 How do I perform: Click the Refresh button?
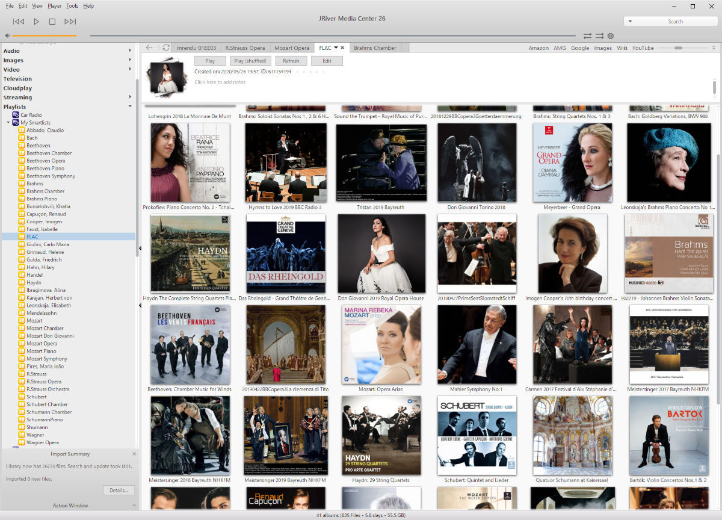pos(291,61)
